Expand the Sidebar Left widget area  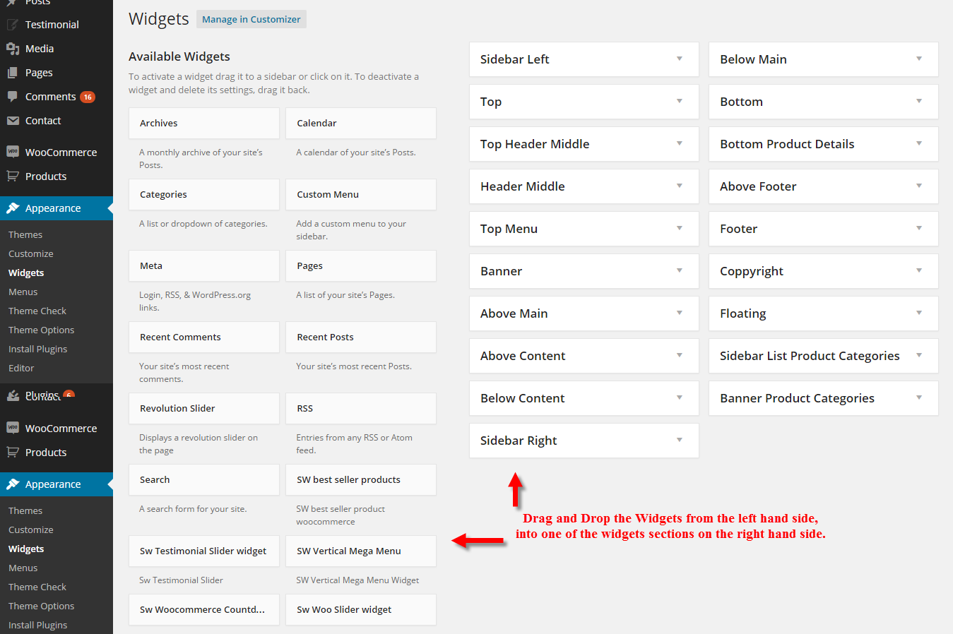(x=584, y=59)
